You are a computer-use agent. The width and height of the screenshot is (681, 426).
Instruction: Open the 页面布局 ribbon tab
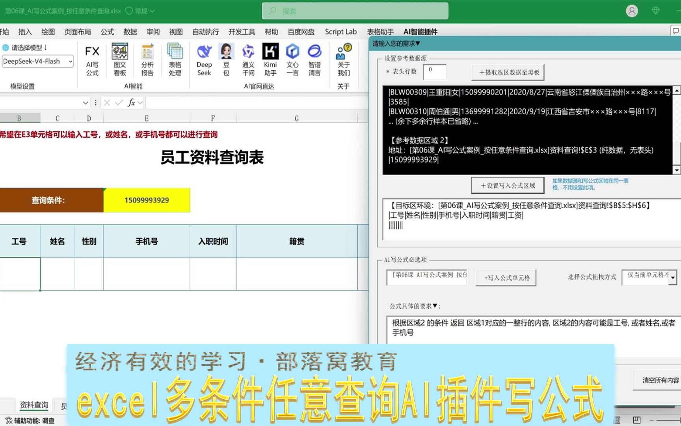point(78,32)
